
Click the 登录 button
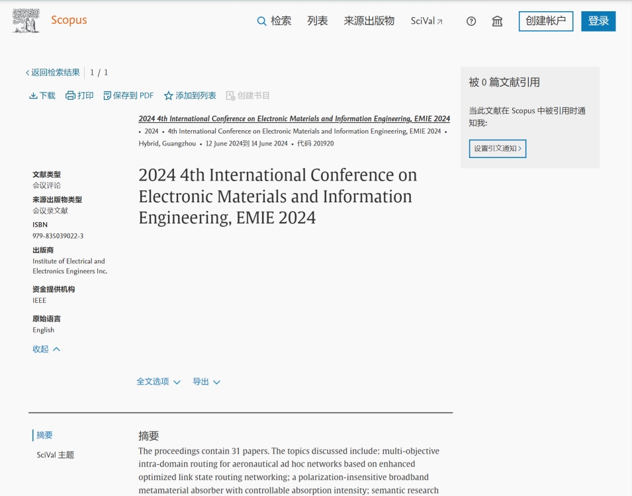coord(598,21)
